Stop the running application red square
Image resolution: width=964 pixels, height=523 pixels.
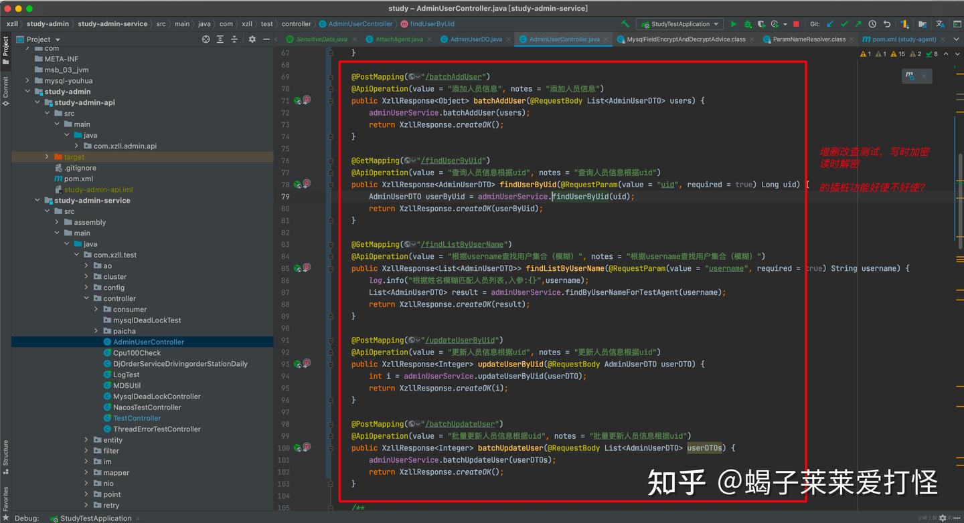coord(796,24)
